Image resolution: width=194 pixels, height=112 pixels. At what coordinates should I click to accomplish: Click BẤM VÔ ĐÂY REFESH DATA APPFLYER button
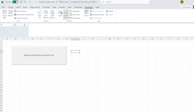click(39, 55)
